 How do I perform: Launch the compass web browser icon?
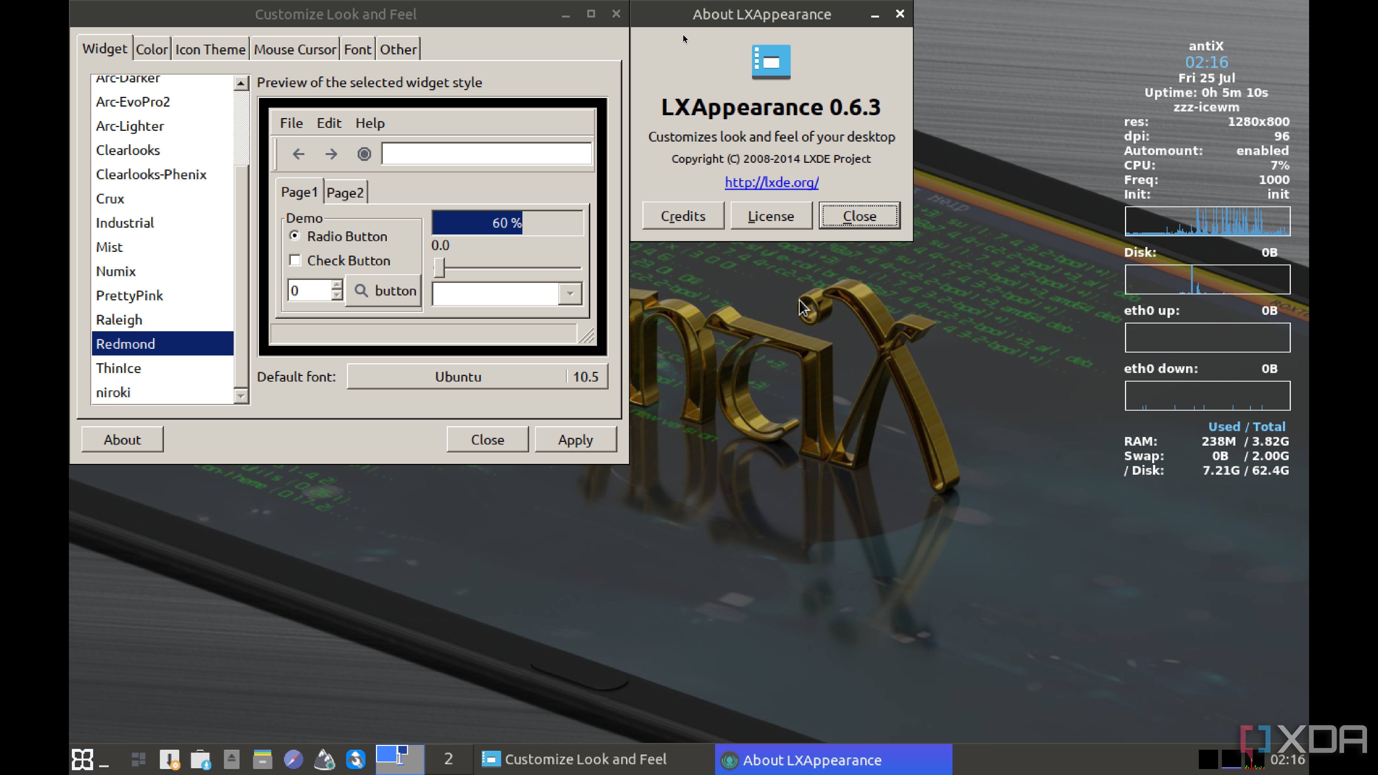tap(293, 759)
